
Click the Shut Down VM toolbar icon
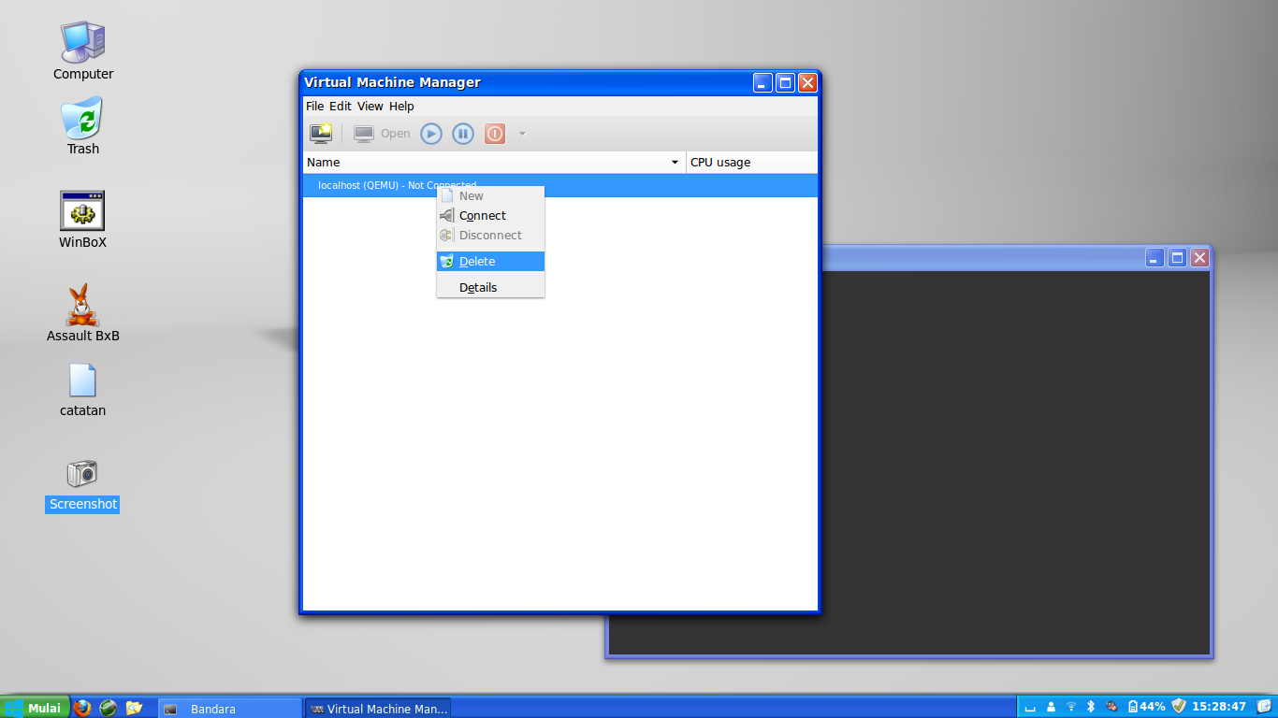pyautogui.click(x=494, y=133)
